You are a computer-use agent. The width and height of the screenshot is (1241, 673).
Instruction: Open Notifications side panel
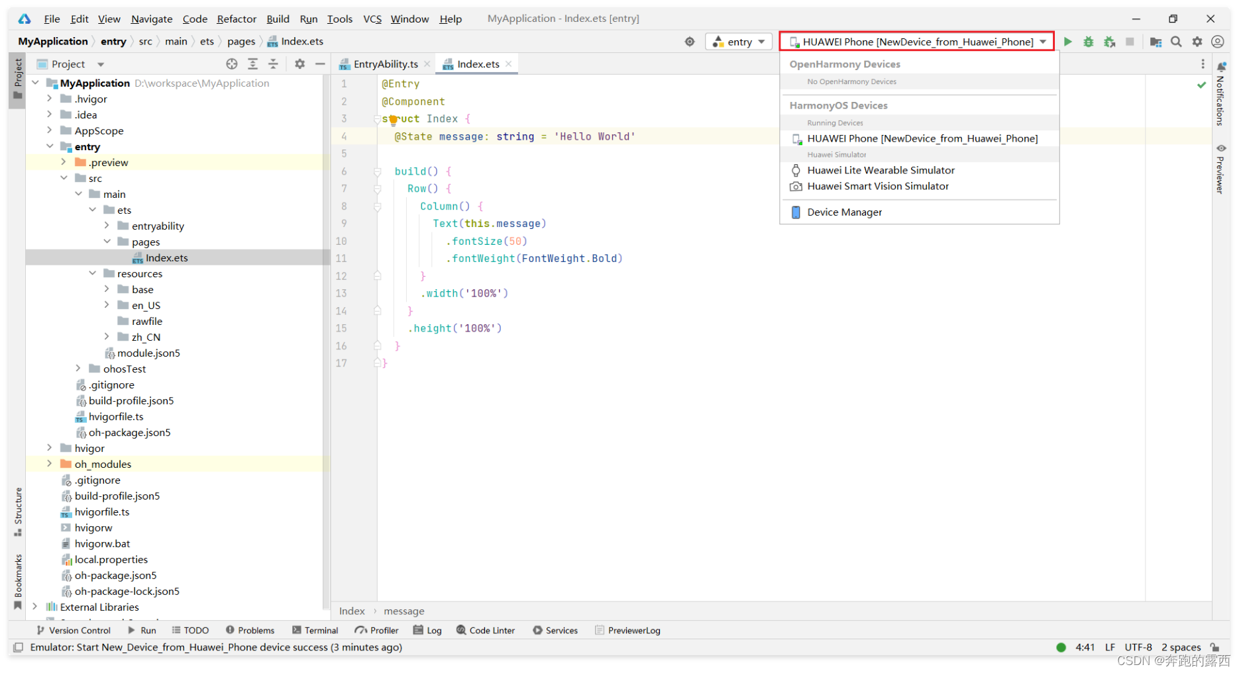pyautogui.click(x=1220, y=93)
